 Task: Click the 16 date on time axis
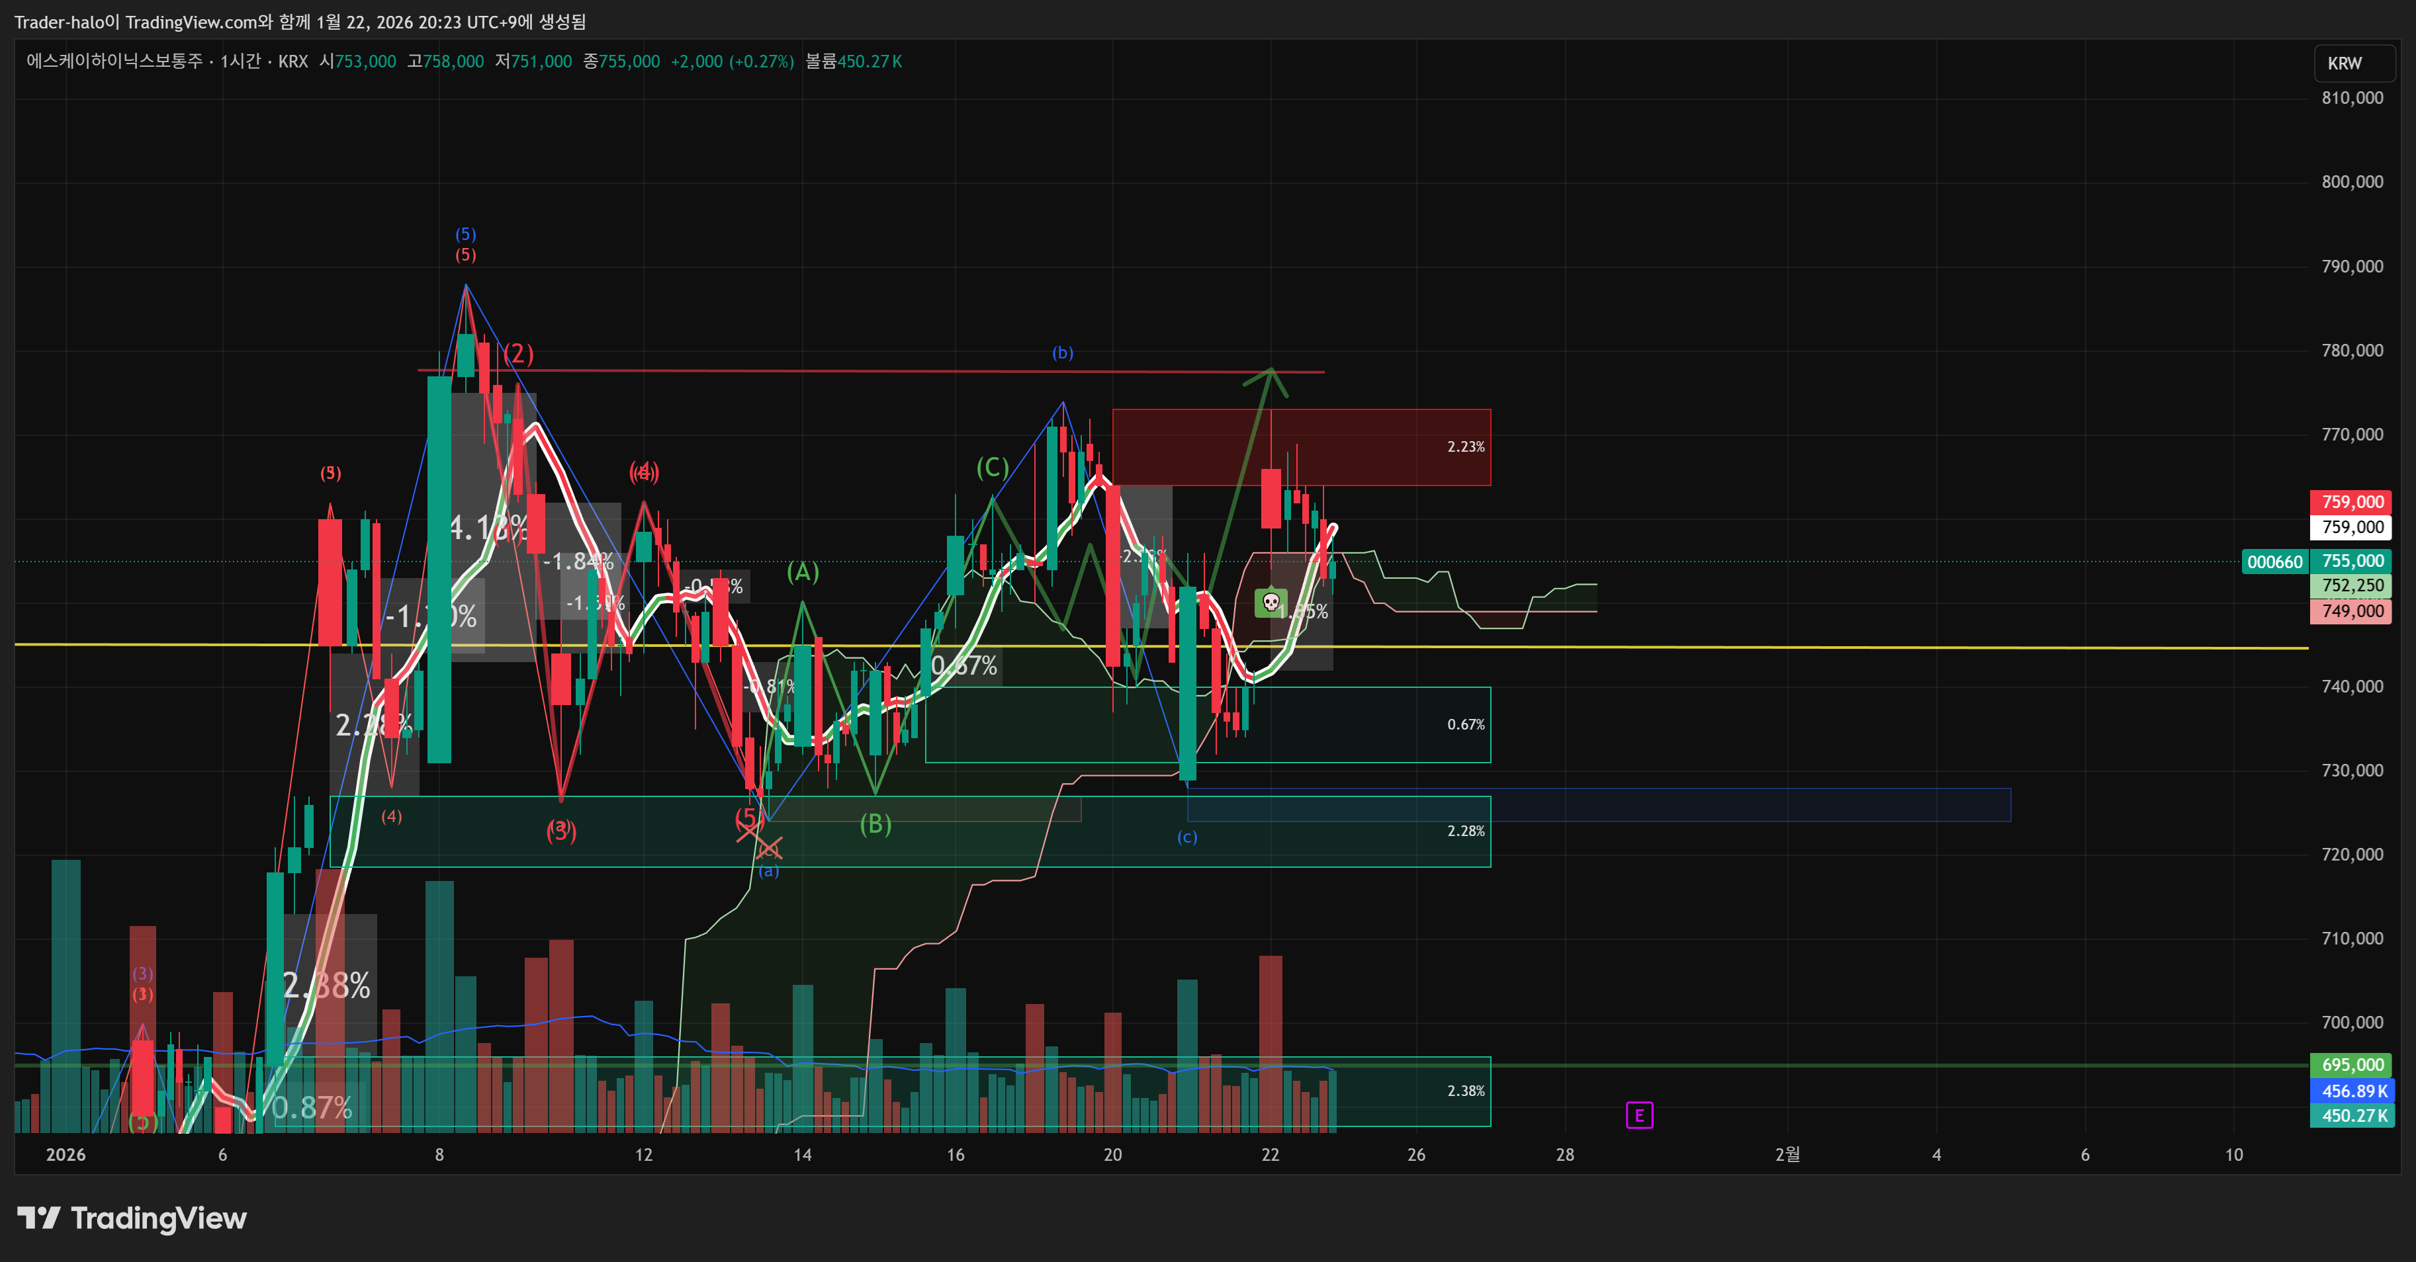pos(956,1155)
